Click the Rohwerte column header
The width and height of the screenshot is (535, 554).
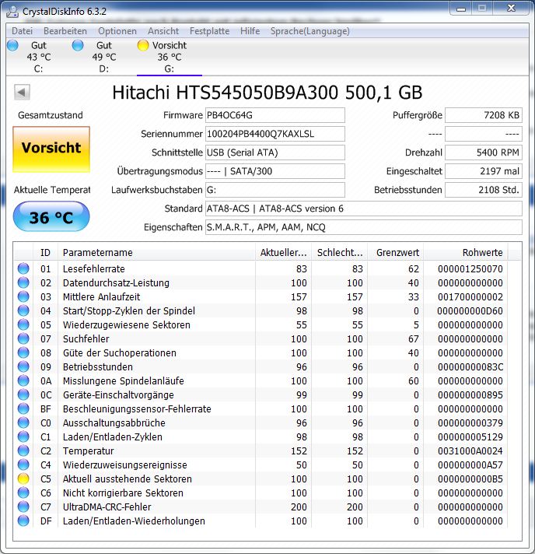click(x=466, y=253)
